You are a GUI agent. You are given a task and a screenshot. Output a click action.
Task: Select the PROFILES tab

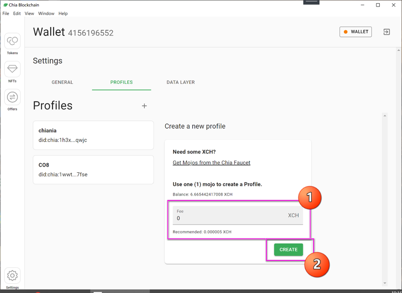[x=121, y=82]
